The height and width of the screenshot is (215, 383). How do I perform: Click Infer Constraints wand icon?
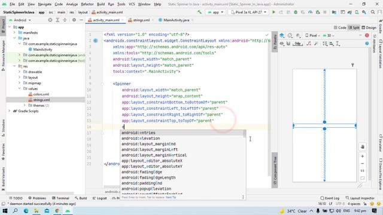click(x=316, y=44)
